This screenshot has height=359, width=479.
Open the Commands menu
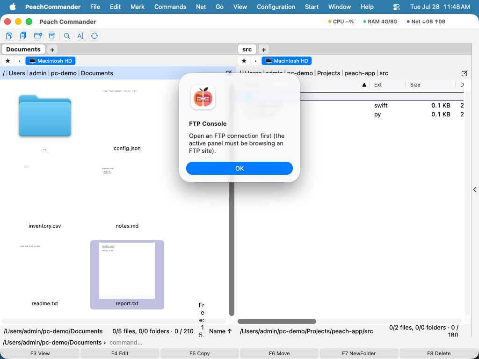[170, 7]
